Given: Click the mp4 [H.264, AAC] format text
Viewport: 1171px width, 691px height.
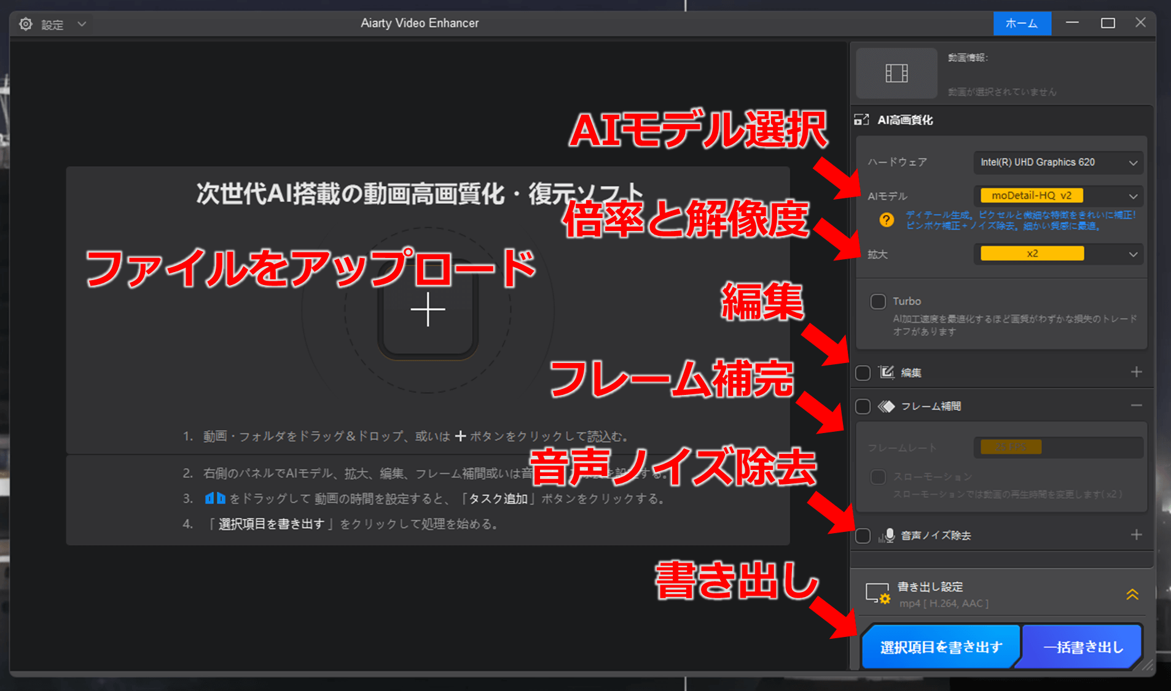Looking at the screenshot, I should tap(944, 603).
